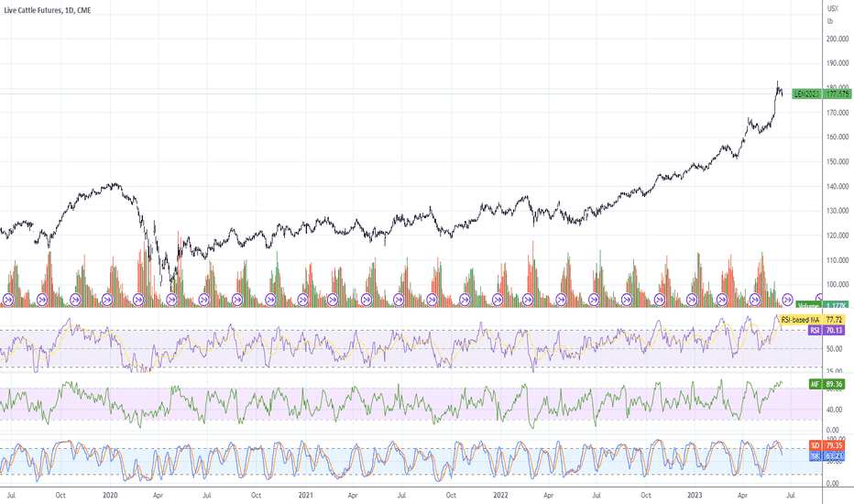Click the 50.00 level on RSI scale
This screenshot has width=854, height=504.
tap(835, 349)
